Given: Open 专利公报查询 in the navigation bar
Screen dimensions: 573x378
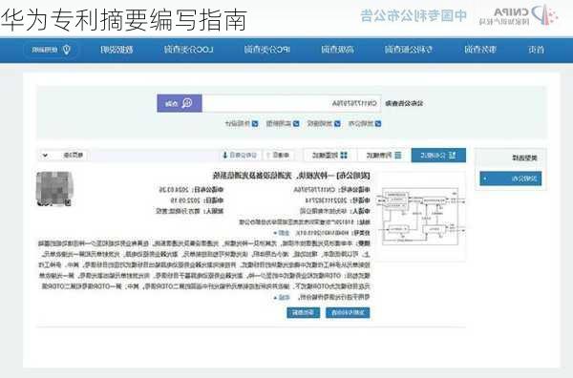Looking at the screenshot, I should (x=409, y=50).
